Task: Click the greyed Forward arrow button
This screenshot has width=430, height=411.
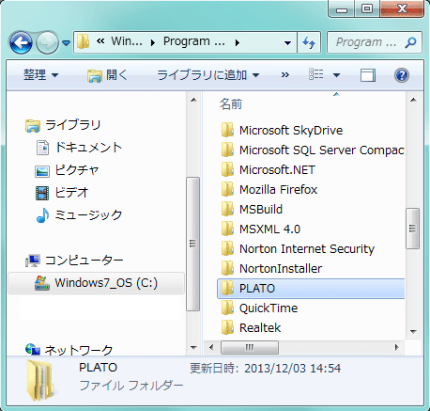Action: click(47, 42)
